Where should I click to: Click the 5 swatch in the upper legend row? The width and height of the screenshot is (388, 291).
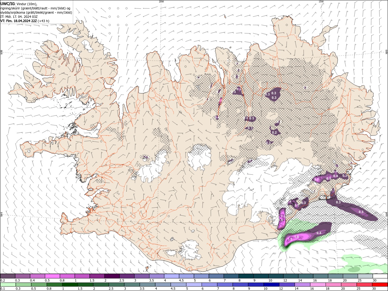tap(201, 276)
